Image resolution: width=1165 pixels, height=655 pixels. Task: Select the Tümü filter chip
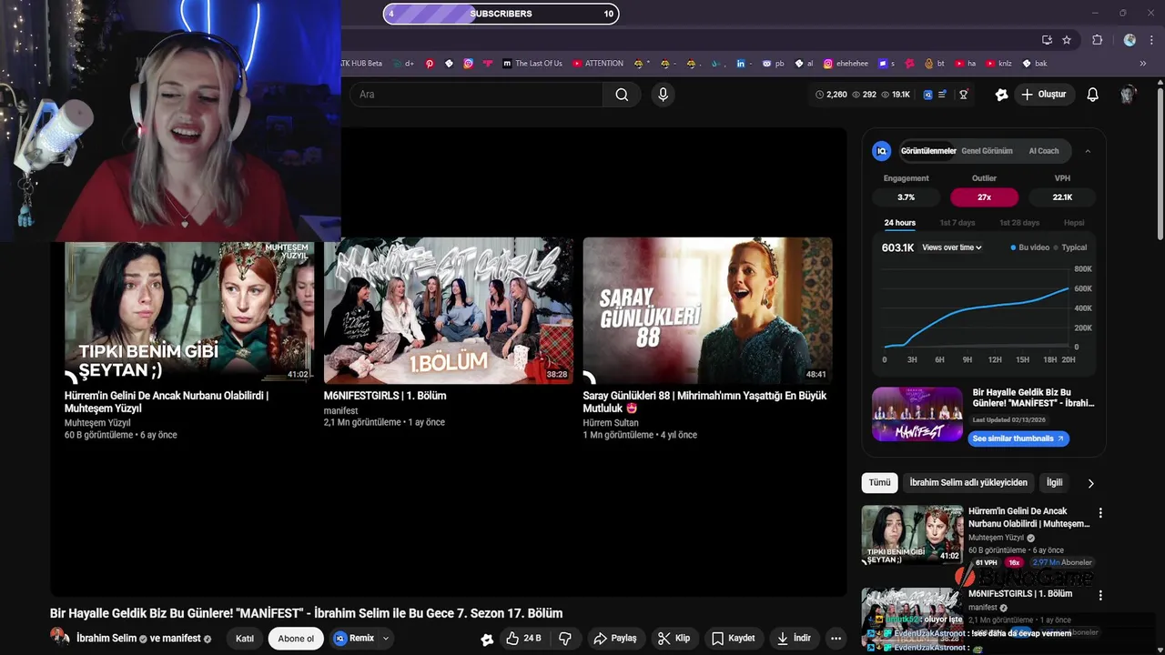[879, 483]
